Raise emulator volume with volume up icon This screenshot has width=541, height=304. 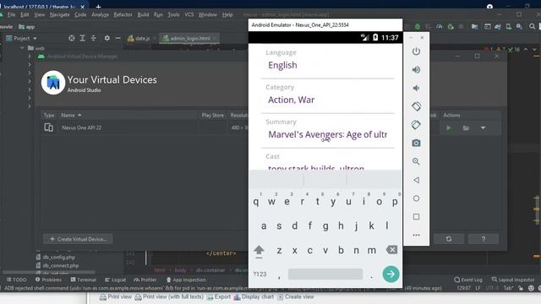[x=416, y=70]
